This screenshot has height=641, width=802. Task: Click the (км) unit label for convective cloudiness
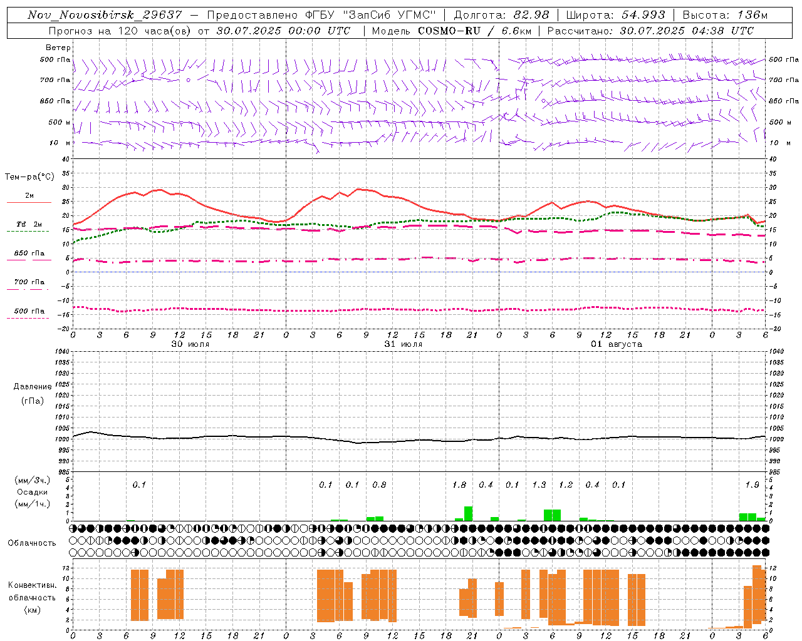click(x=33, y=610)
